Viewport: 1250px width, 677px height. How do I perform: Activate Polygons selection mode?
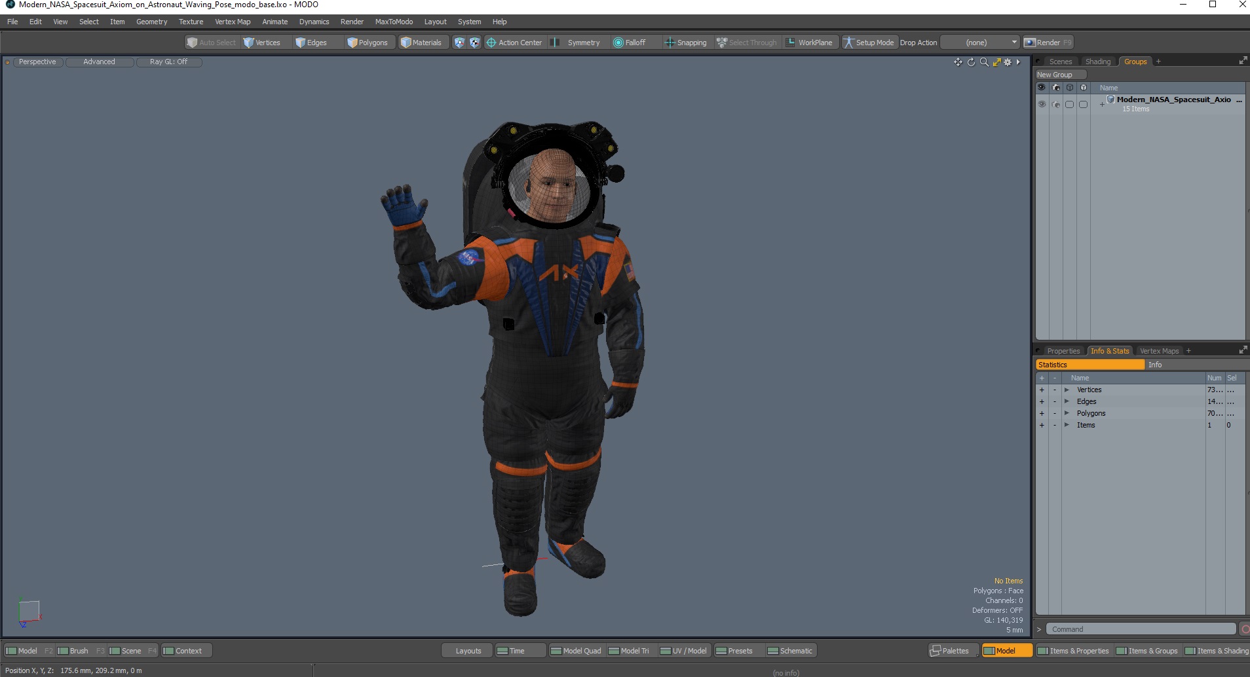tap(368, 43)
